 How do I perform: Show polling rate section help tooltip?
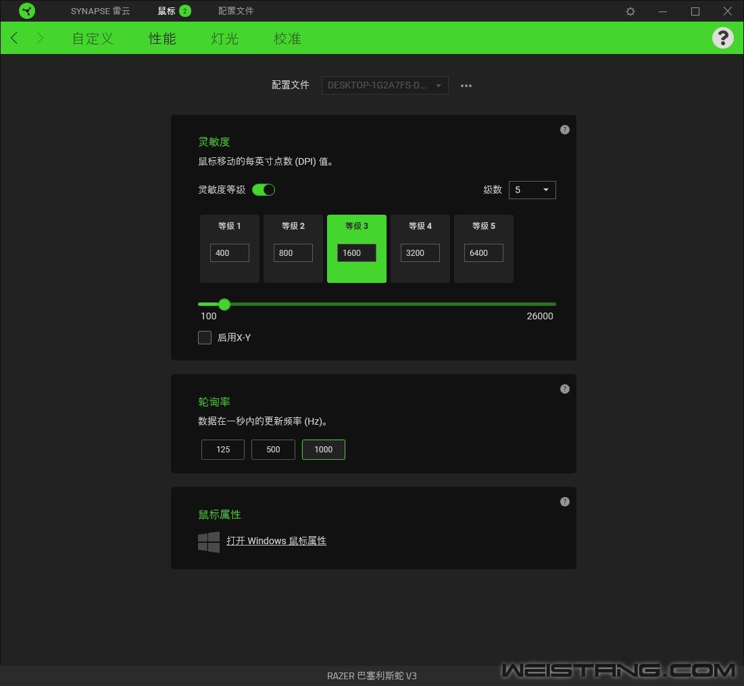(565, 389)
